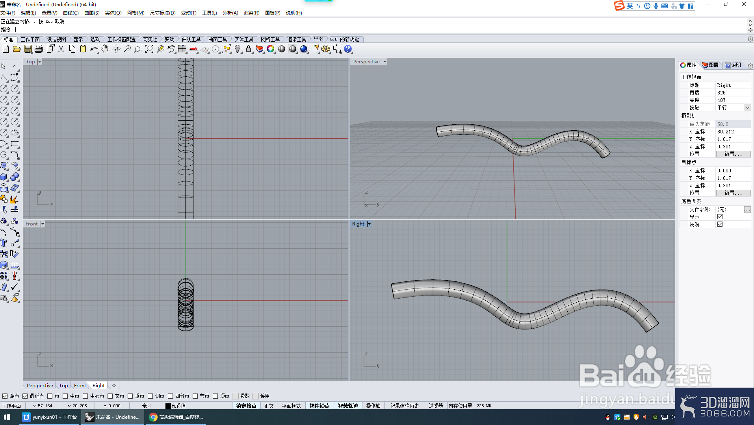This screenshot has height=425, width=754.
Task: Open the 渲染(R) menu
Action: 251,13
